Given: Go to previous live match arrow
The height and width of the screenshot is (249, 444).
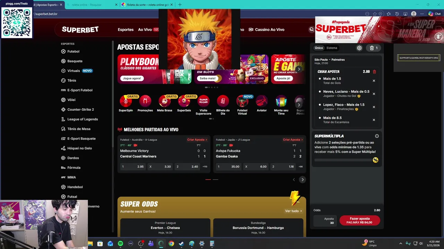Looking at the screenshot, I should (294, 179).
